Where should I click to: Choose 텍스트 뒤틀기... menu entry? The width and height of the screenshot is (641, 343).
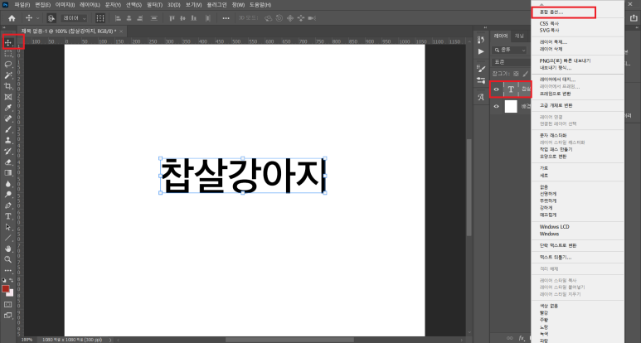pos(556,257)
